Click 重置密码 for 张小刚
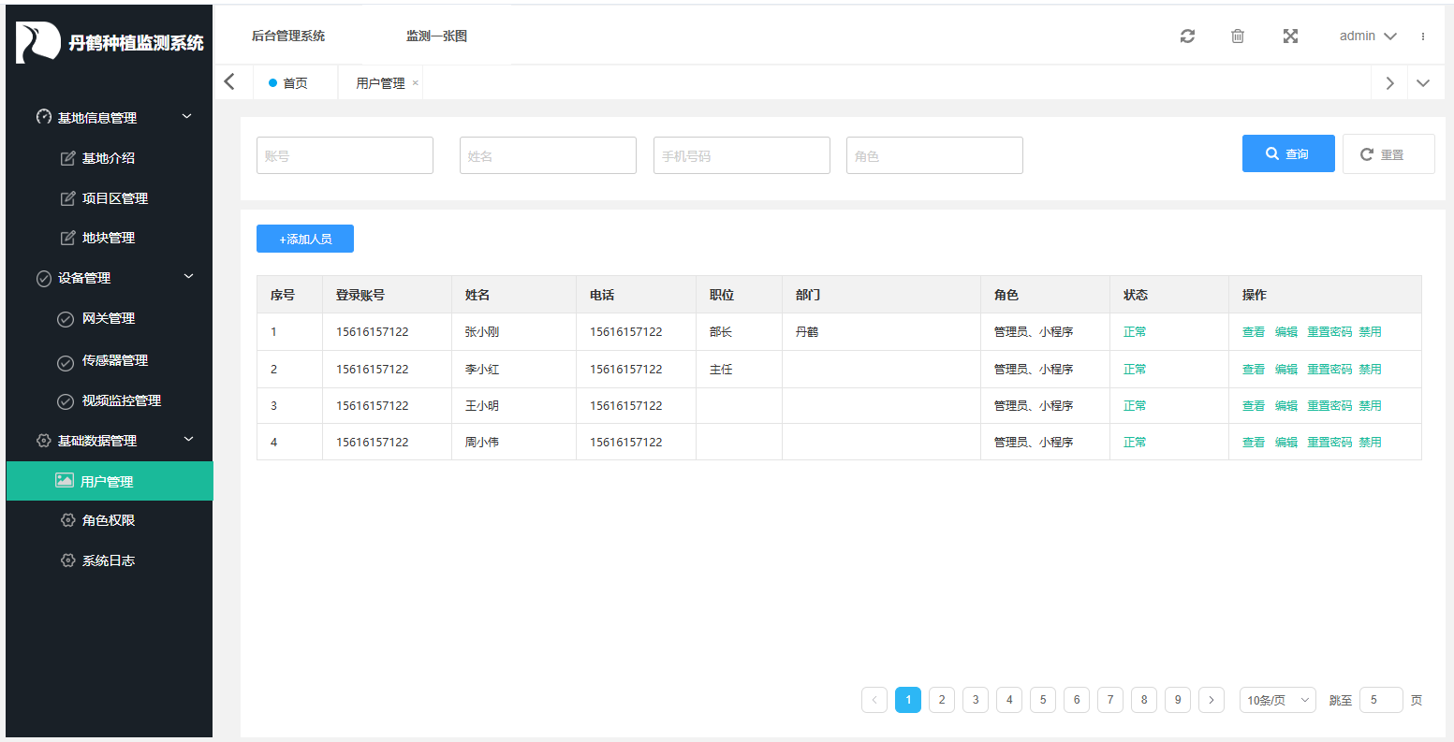 click(1329, 332)
